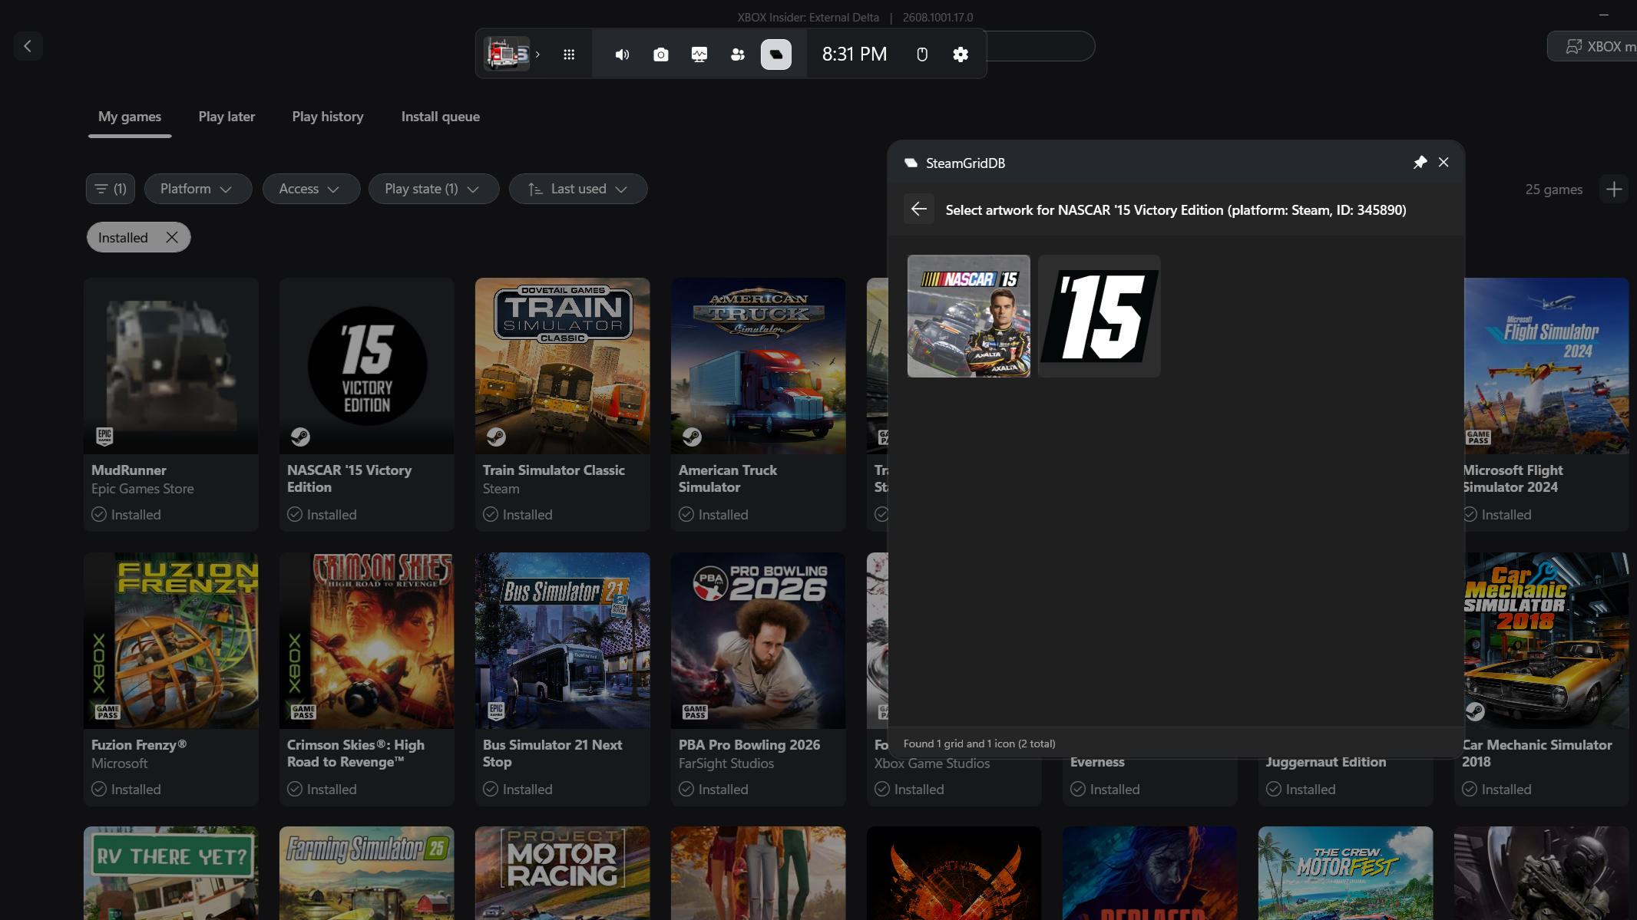Click the 'Found 1 grid and 1 icon' status
The height and width of the screenshot is (920, 1637).
pos(979,744)
